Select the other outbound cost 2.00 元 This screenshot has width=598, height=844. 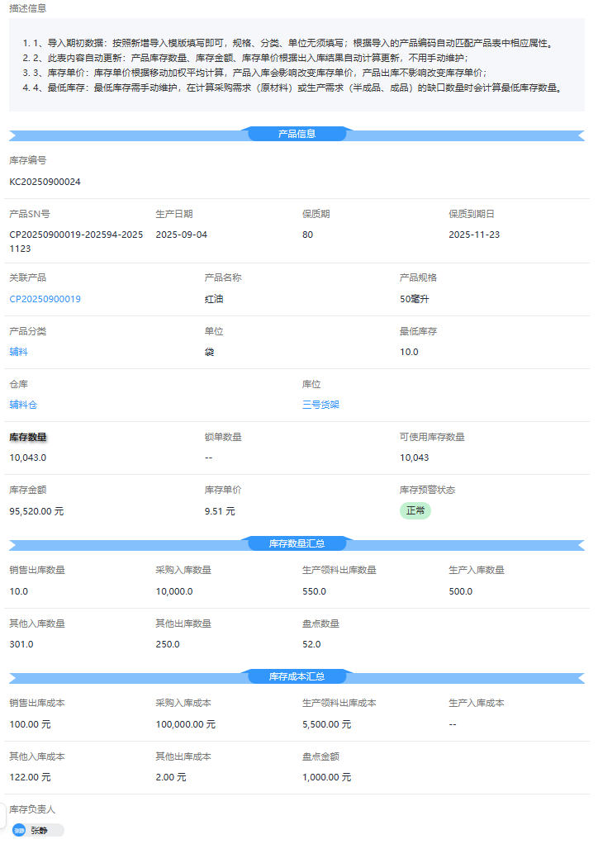coord(171,777)
